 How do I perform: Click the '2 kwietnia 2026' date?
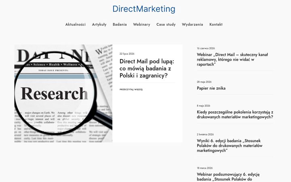tap(205, 134)
